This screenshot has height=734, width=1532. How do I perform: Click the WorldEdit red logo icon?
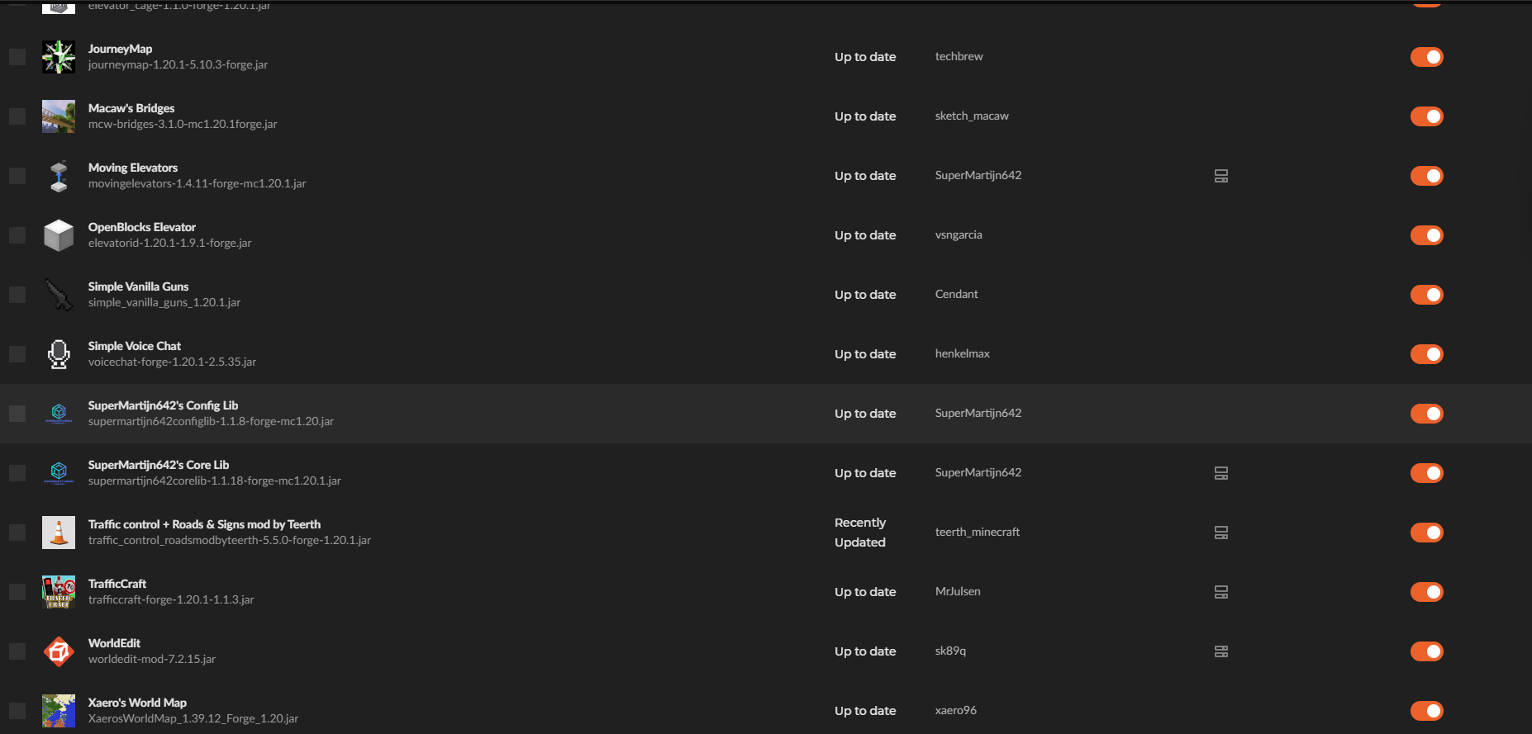tap(59, 651)
